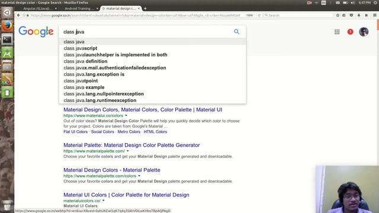Open the keyboard language indicator
This screenshot has height=213, width=379.
pos(324,2)
